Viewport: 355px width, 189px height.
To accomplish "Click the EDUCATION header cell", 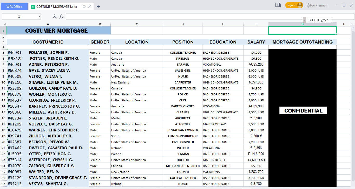I will click(x=223, y=42).
